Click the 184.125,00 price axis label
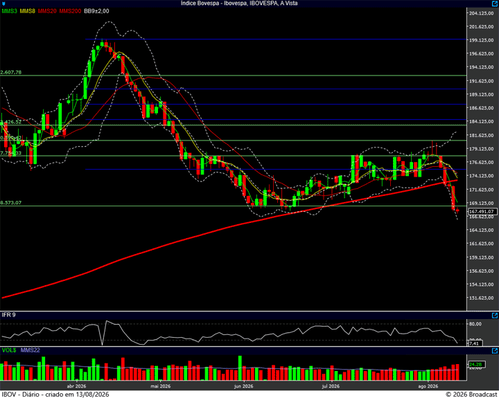 (482, 121)
